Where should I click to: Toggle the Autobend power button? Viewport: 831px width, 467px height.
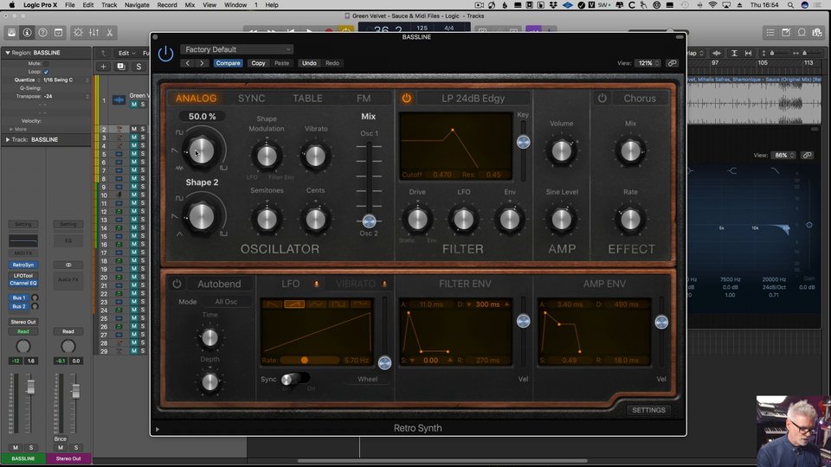pyautogui.click(x=177, y=284)
